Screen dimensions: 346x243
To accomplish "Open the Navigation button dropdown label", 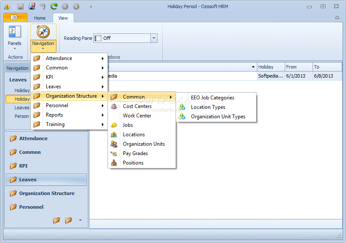I will point(43,45).
